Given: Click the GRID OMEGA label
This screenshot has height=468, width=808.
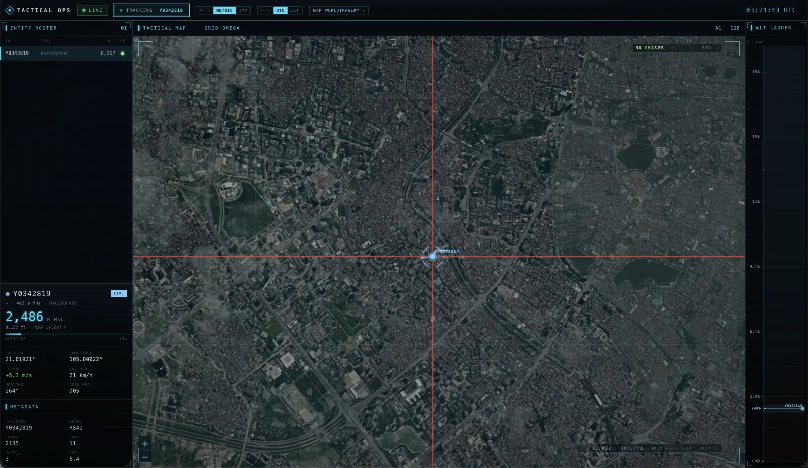Looking at the screenshot, I should click(x=222, y=28).
